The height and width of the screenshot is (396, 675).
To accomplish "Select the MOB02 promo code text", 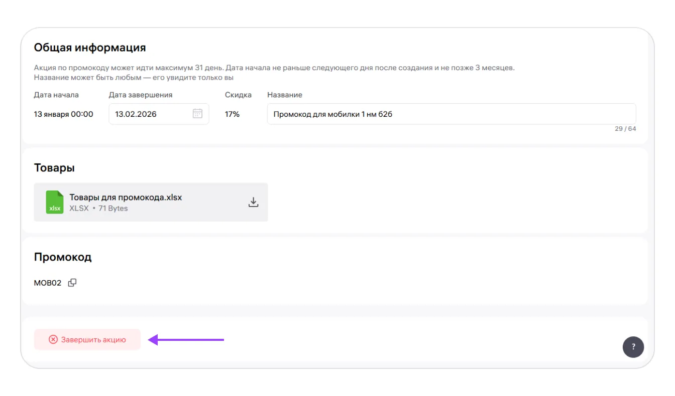I will coord(48,283).
